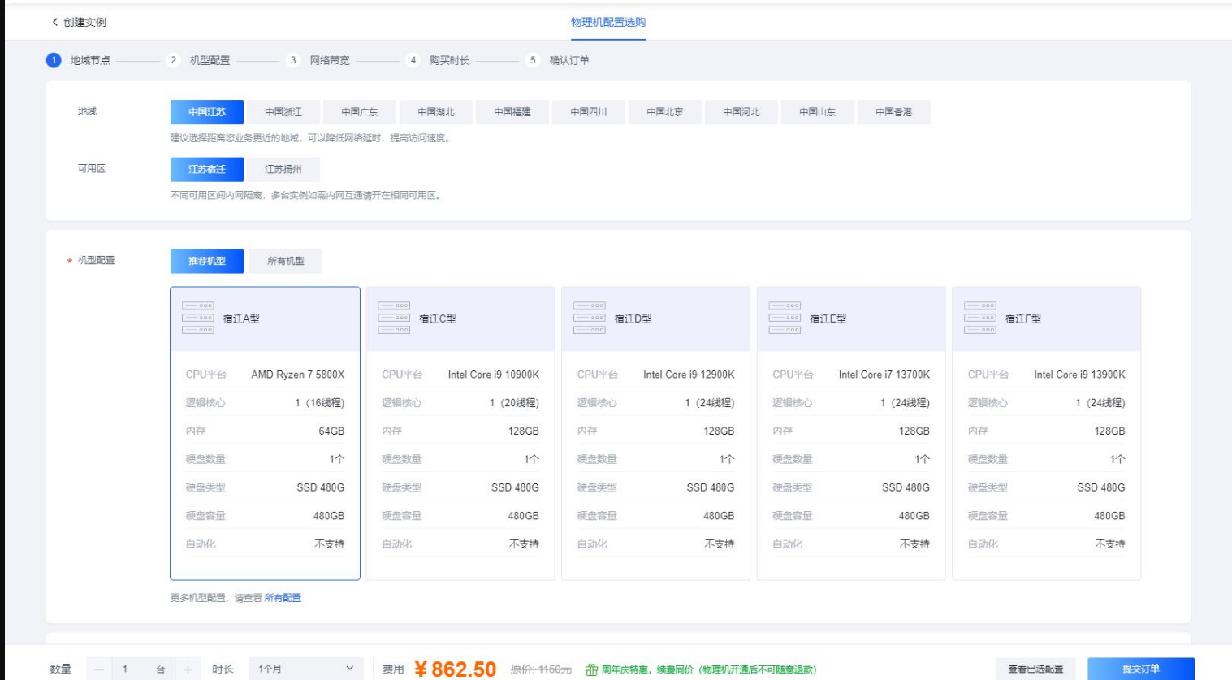The image size is (1232, 680).
Task: Select region 中国浙江
Action: 283,112
